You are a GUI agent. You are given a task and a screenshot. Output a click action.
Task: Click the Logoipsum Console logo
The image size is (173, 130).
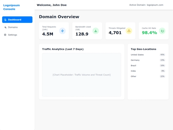[12, 7]
